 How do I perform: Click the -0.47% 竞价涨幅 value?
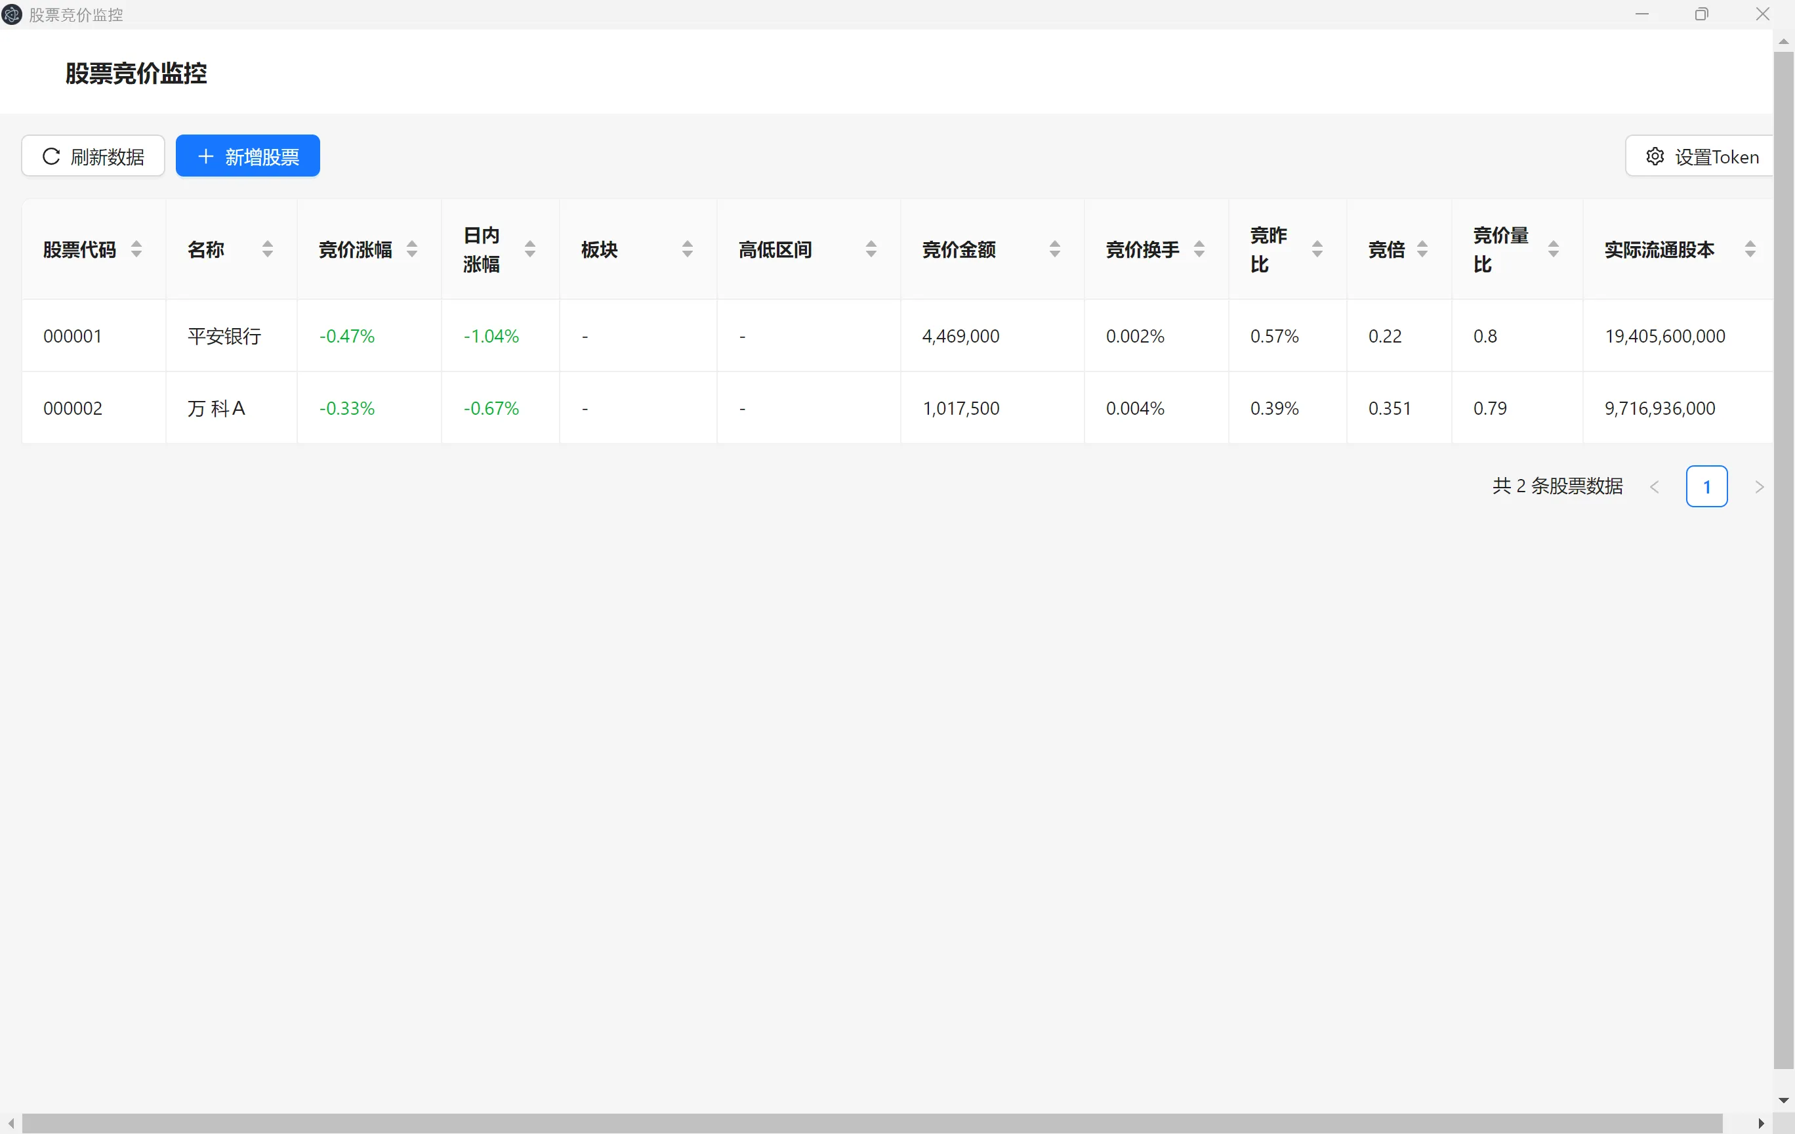tap(346, 336)
